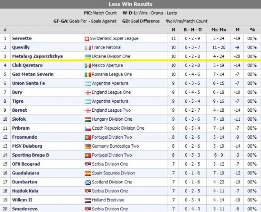Sort by the % column header
Screen dimensions: 261x212
[252, 30]
